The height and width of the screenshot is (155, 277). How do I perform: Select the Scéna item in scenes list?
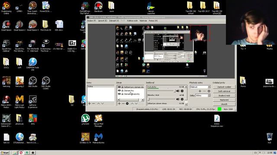click(x=100, y=87)
